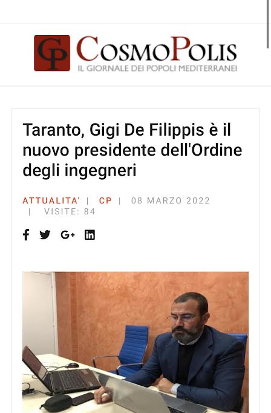Click the black computer mouse on the desk in photo
This screenshot has width=271, height=413.
coord(73,365)
